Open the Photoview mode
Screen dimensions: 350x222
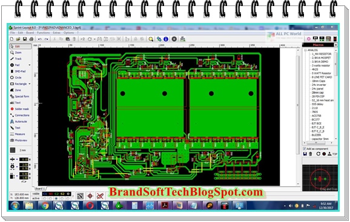click(x=20, y=140)
